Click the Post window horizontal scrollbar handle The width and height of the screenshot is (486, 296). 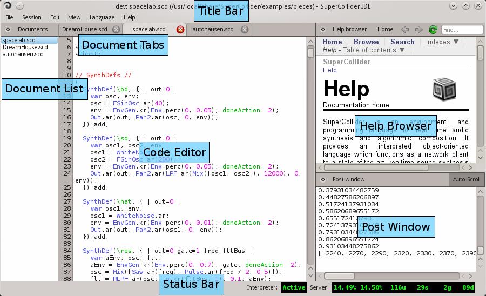[x=340, y=276]
